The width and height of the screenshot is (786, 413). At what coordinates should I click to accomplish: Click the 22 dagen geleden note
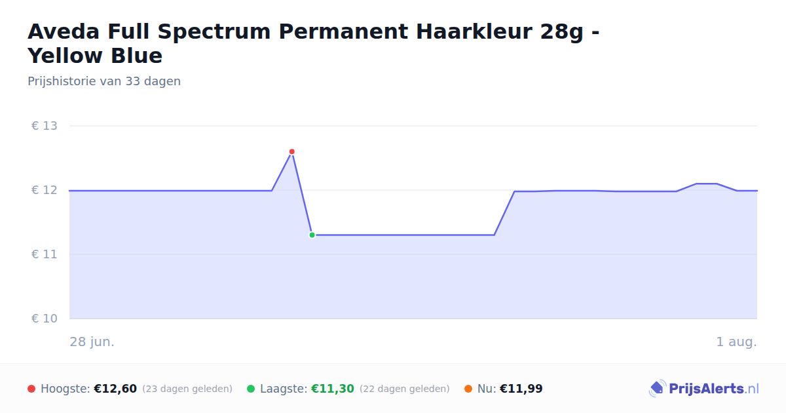405,389
